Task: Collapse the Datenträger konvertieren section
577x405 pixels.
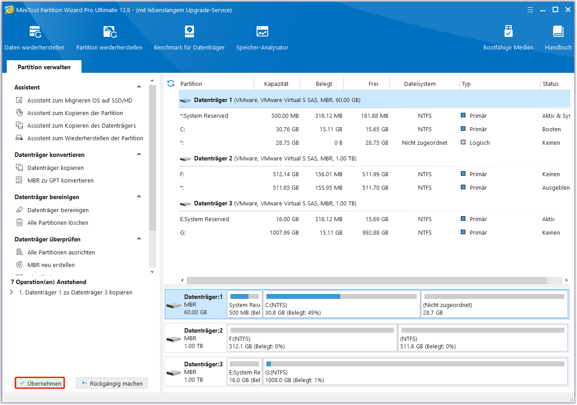Action: click(x=139, y=155)
